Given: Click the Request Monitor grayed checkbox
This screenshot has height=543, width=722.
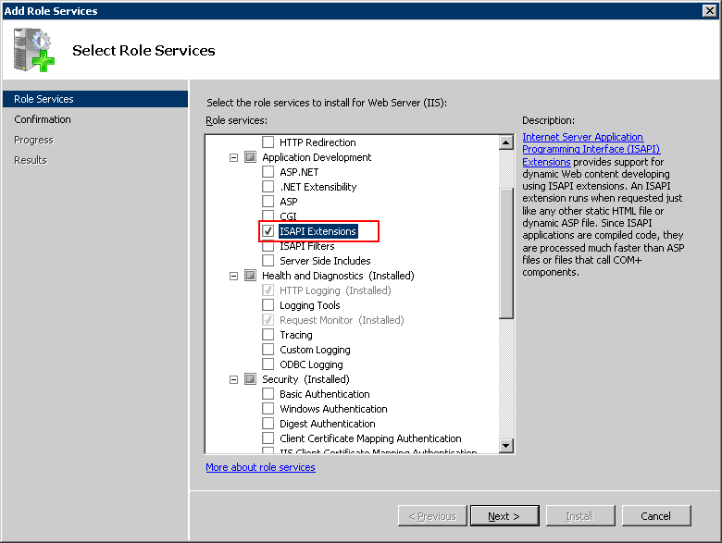Looking at the screenshot, I should 268,319.
